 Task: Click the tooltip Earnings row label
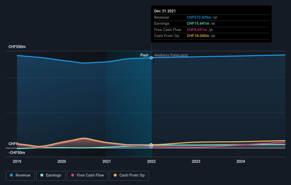pyautogui.click(x=162, y=23)
